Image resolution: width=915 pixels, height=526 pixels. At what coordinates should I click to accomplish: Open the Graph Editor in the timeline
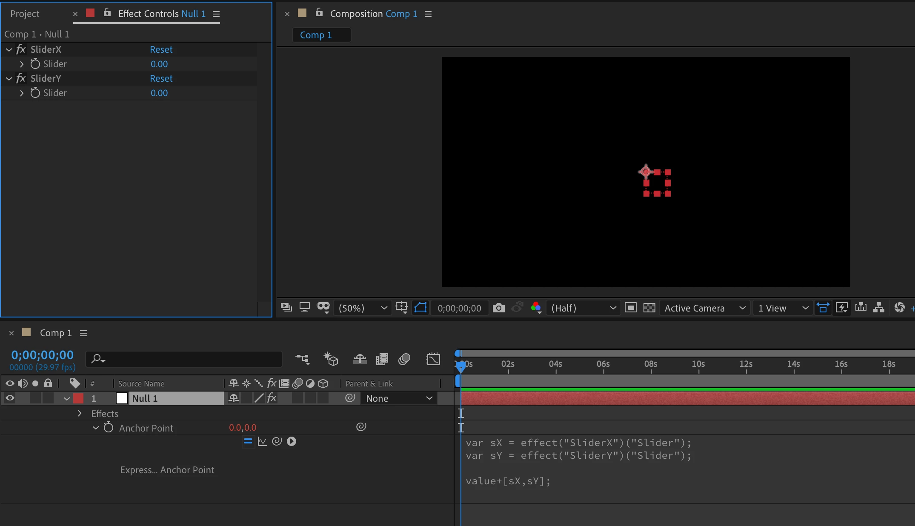pyautogui.click(x=433, y=359)
